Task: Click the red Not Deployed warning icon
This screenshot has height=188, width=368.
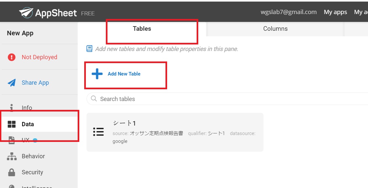Action: tap(11, 57)
